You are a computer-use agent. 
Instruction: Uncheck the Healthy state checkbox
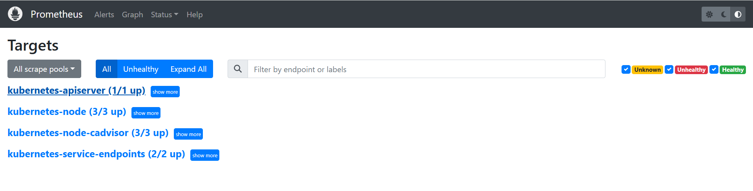714,69
